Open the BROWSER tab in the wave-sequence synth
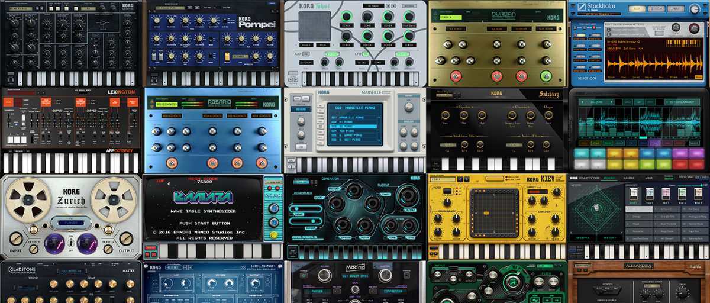This screenshot has height=303, width=710. point(609,178)
